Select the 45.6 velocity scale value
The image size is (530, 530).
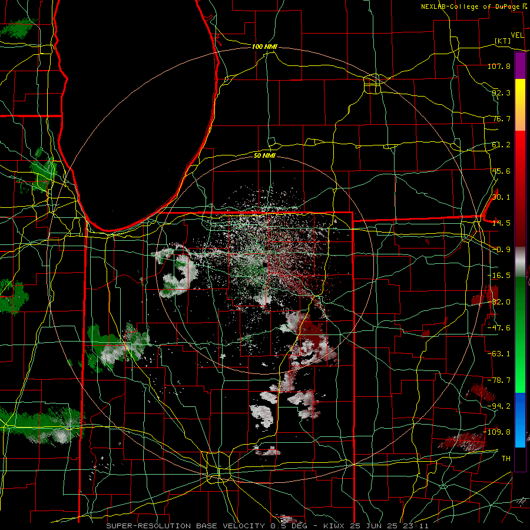pos(501,171)
